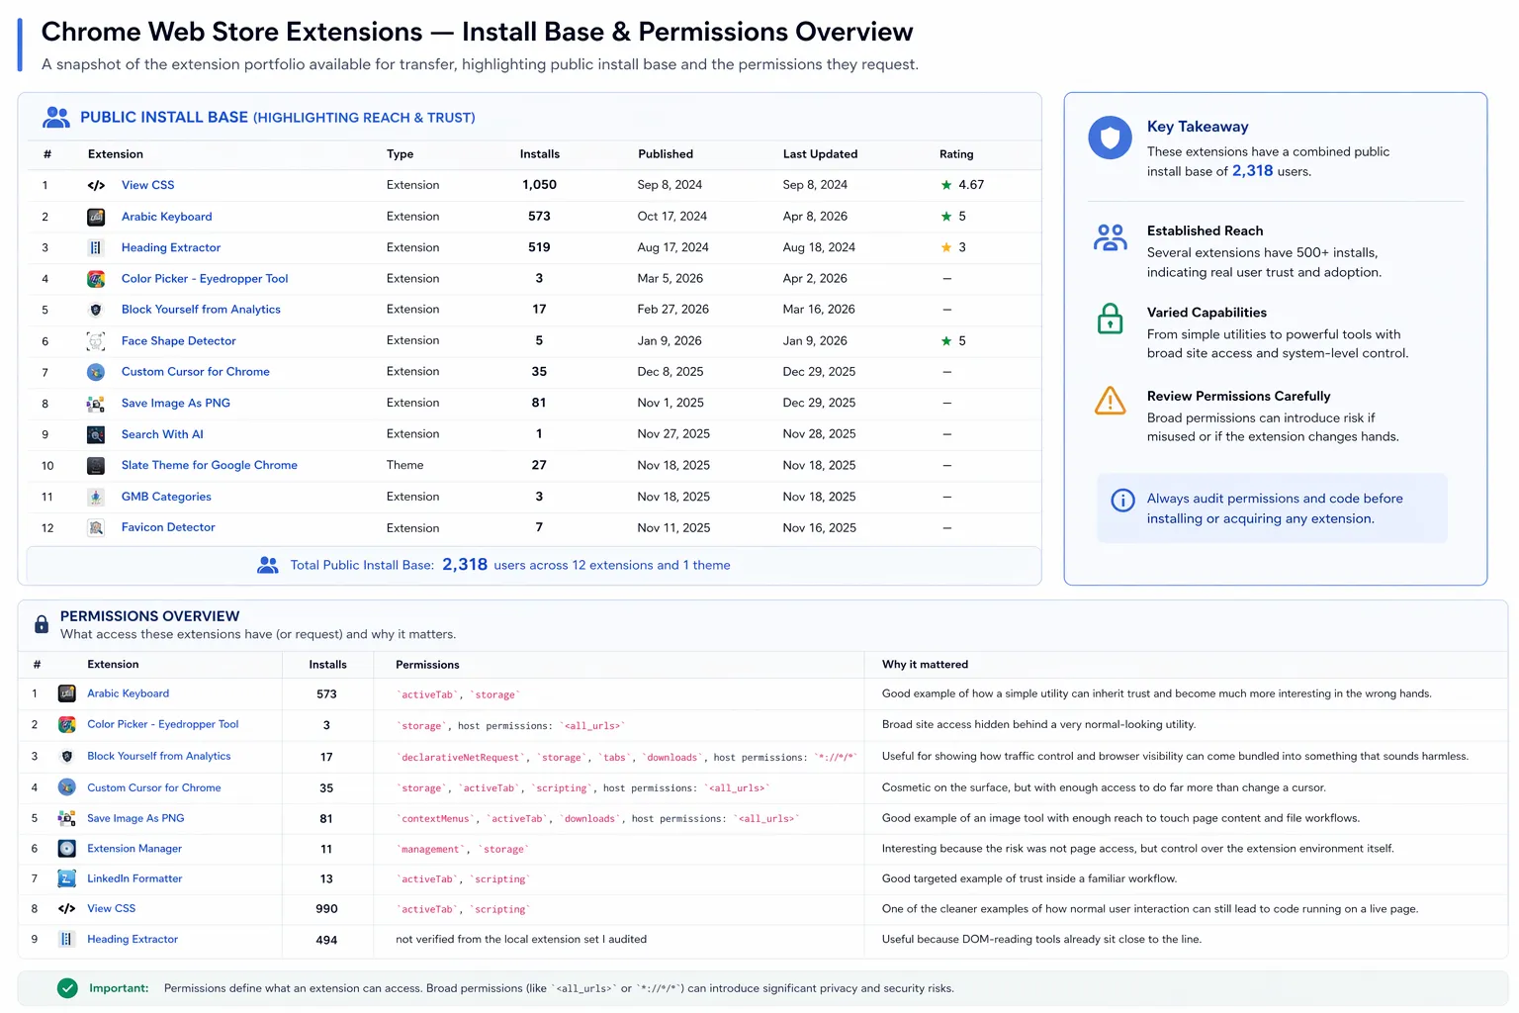Click the green checkmark icon beside Important
The height and width of the screenshot is (1013, 1519).
[x=67, y=988]
